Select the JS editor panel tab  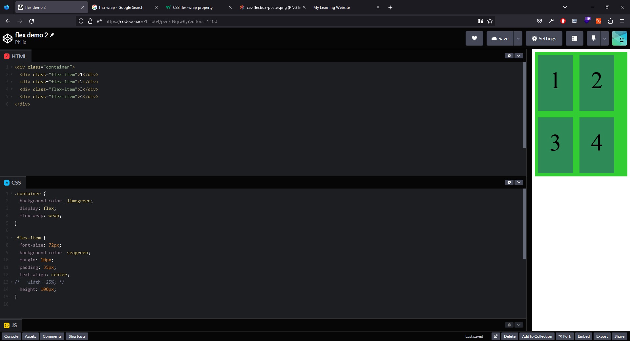point(10,325)
